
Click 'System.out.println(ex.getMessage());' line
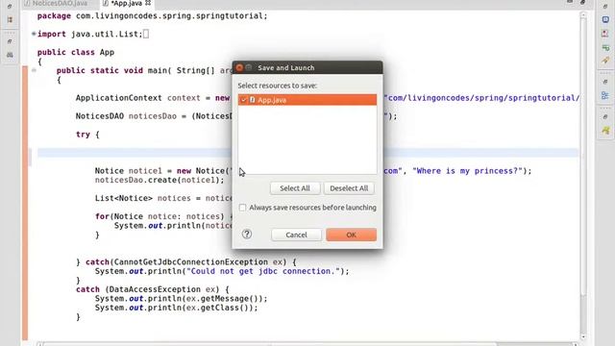click(182, 299)
